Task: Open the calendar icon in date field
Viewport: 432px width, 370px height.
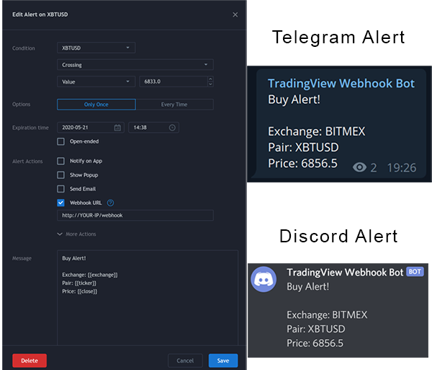Action: (x=117, y=128)
